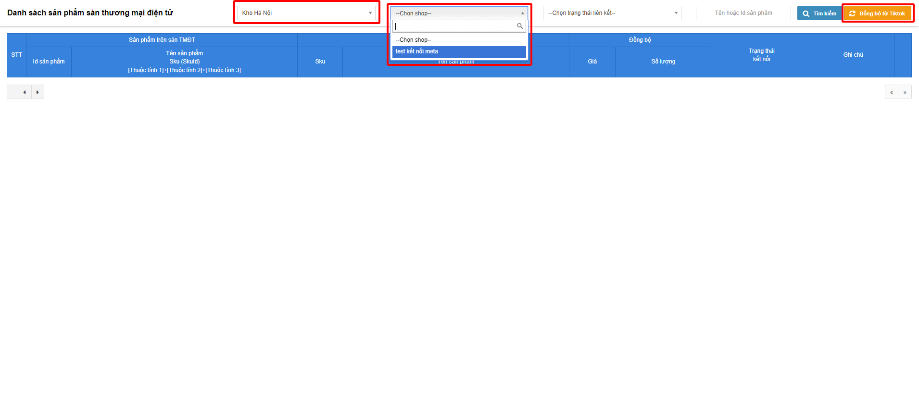Click the next page triangle arrow
The height and width of the screenshot is (401, 919).
tap(38, 92)
